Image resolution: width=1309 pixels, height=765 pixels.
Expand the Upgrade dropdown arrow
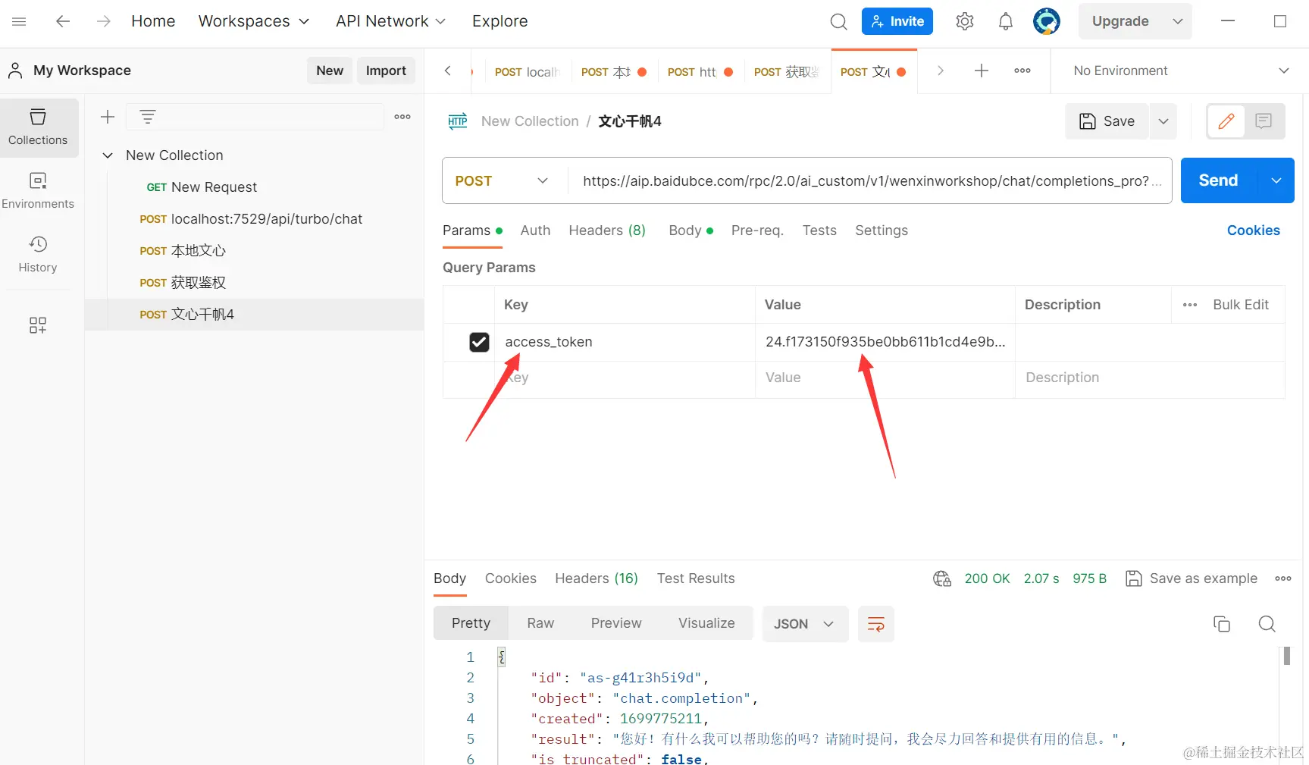click(x=1178, y=21)
